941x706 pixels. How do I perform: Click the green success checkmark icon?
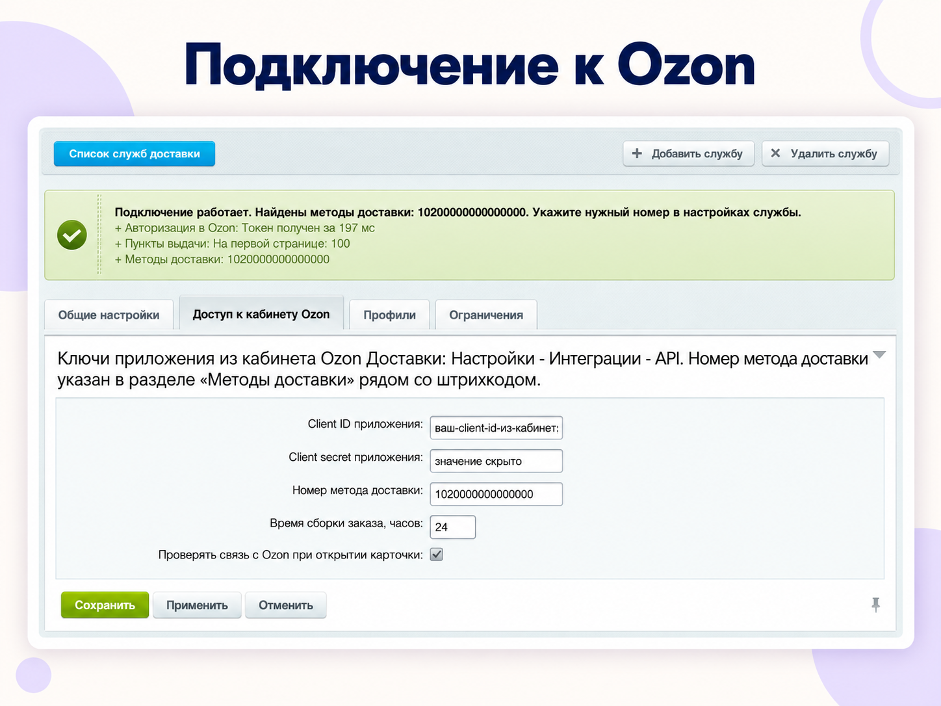(72, 235)
